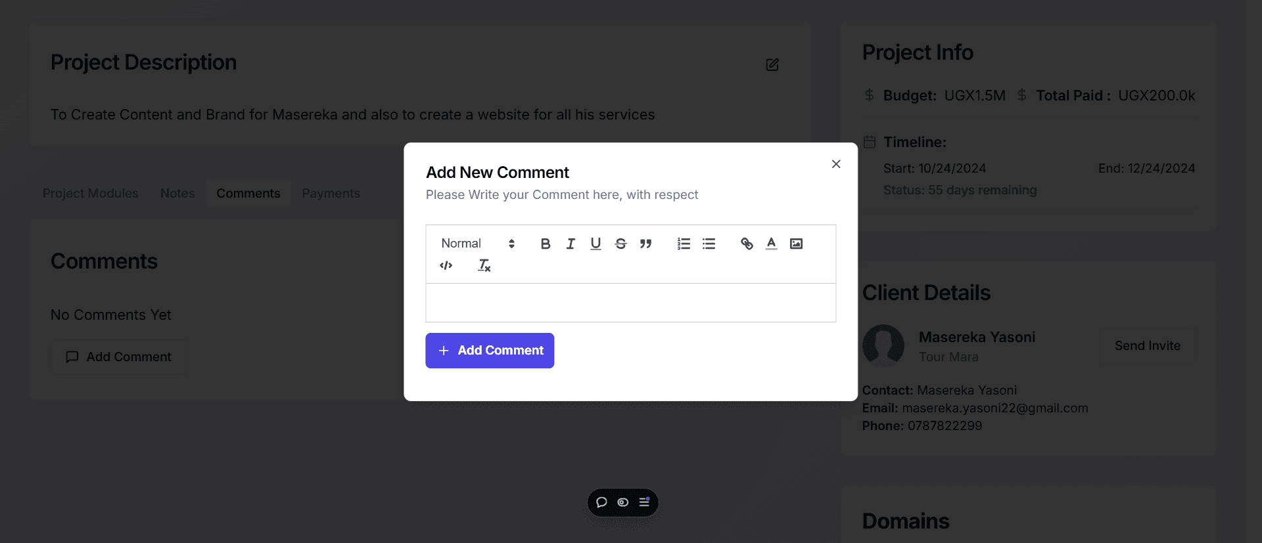Click the blue Add Comment submit button
The width and height of the screenshot is (1262, 543).
coord(490,351)
